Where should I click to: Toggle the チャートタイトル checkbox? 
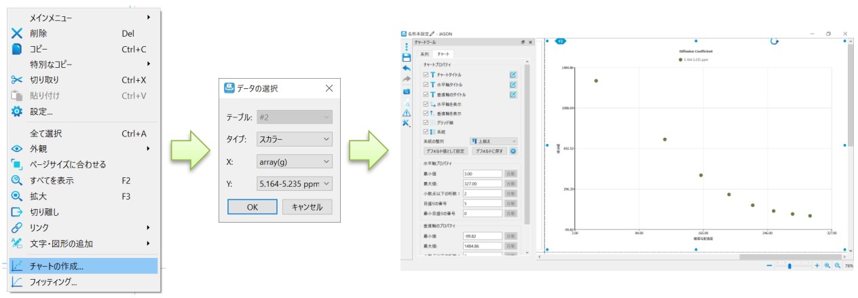[426, 75]
